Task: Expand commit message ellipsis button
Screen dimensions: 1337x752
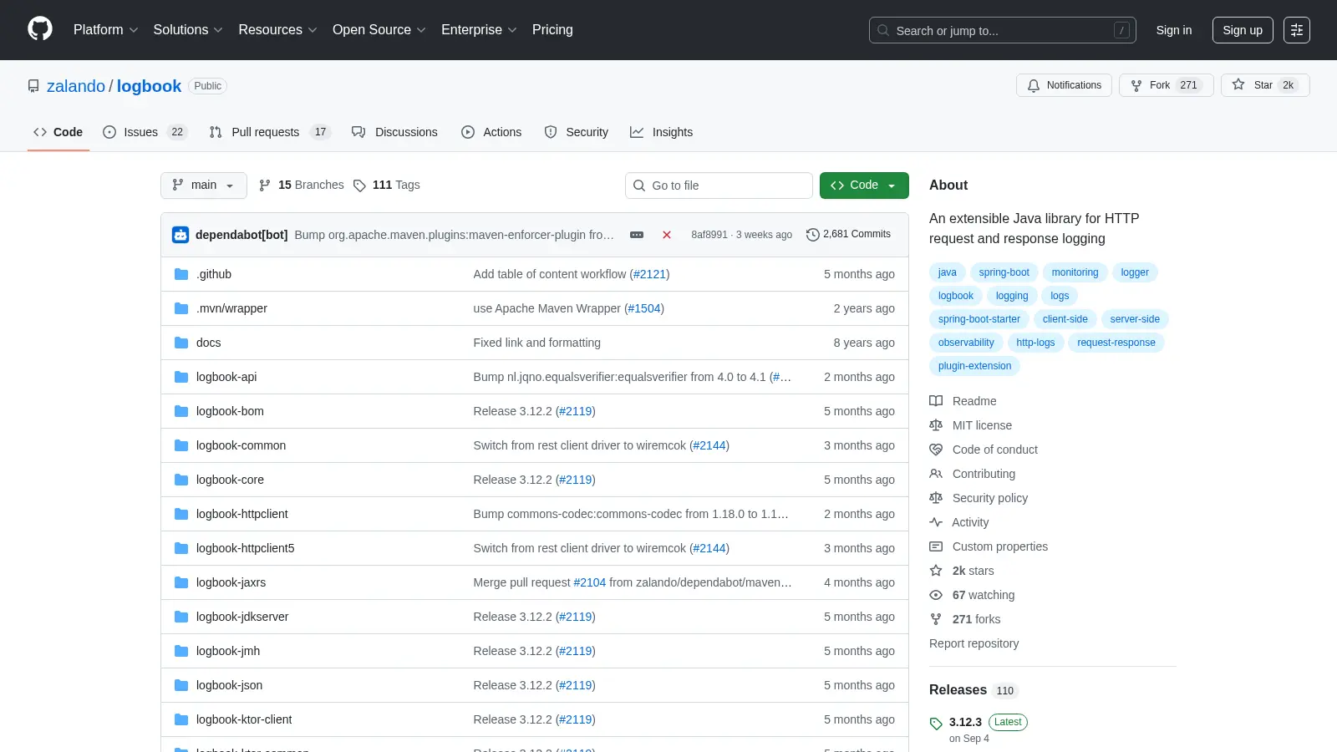Action: point(637,235)
